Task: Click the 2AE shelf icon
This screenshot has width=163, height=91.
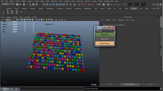Action: coord(8,12)
